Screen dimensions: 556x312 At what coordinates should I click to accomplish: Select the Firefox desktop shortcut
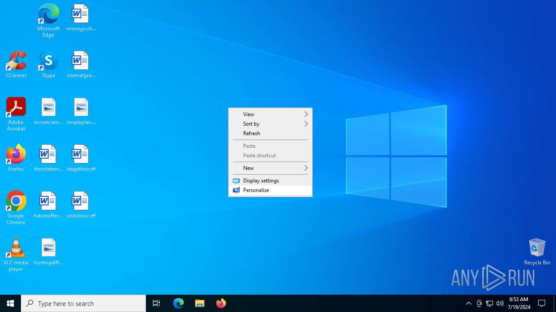[16, 158]
